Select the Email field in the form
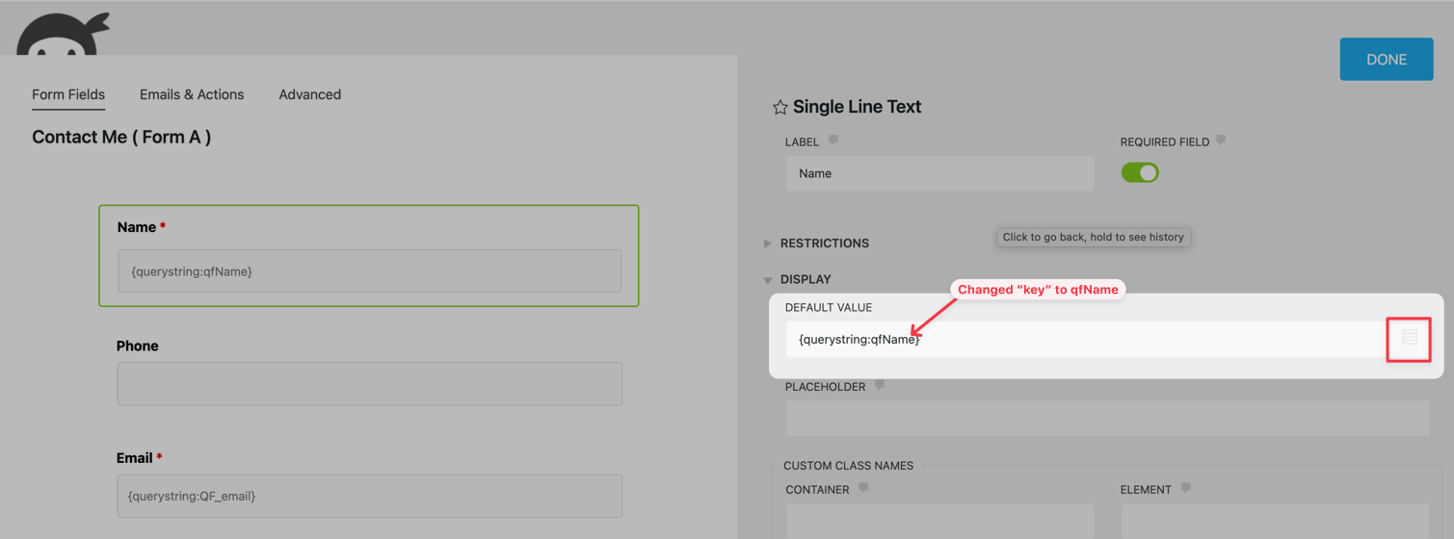 [x=369, y=496]
